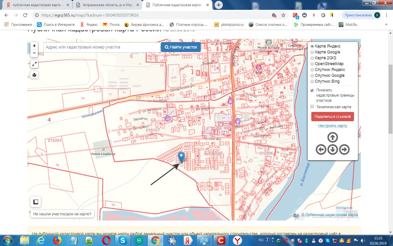This screenshot has width=393, height=246.
Task: Open Настроить карту link
Action: (333, 126)
